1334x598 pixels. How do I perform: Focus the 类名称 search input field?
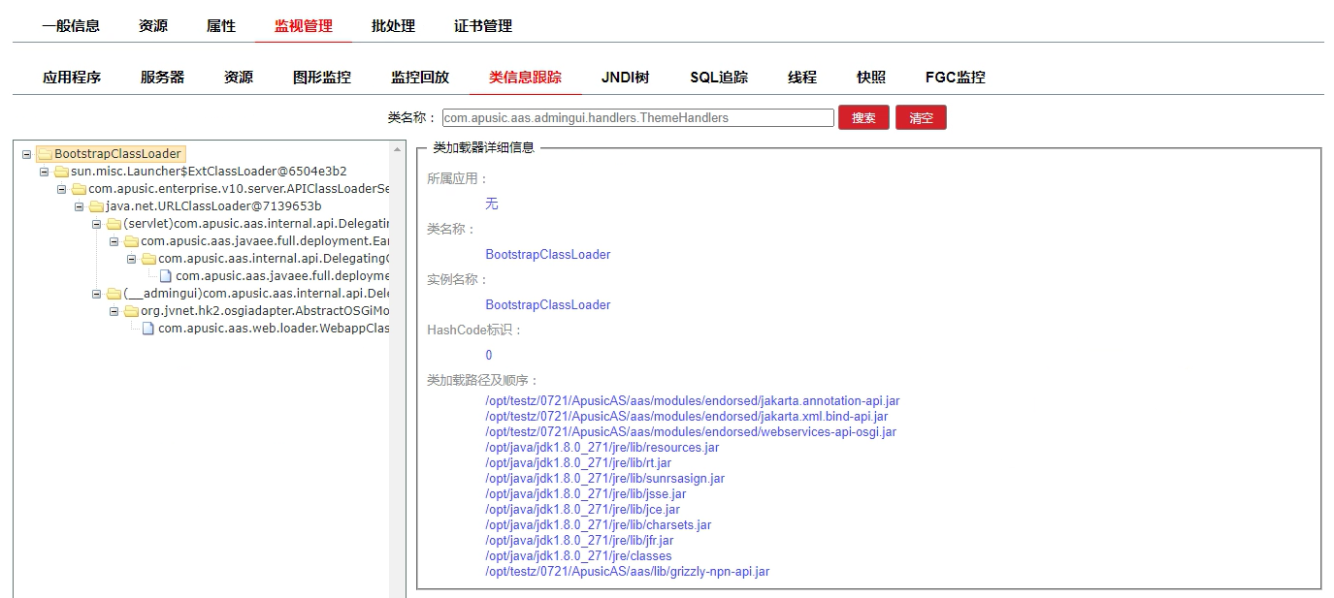coord(637,117)
